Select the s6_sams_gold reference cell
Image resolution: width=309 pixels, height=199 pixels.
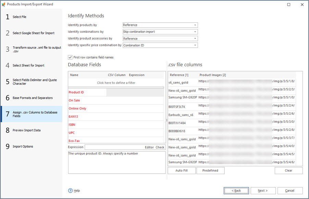[x=183, y=83]
